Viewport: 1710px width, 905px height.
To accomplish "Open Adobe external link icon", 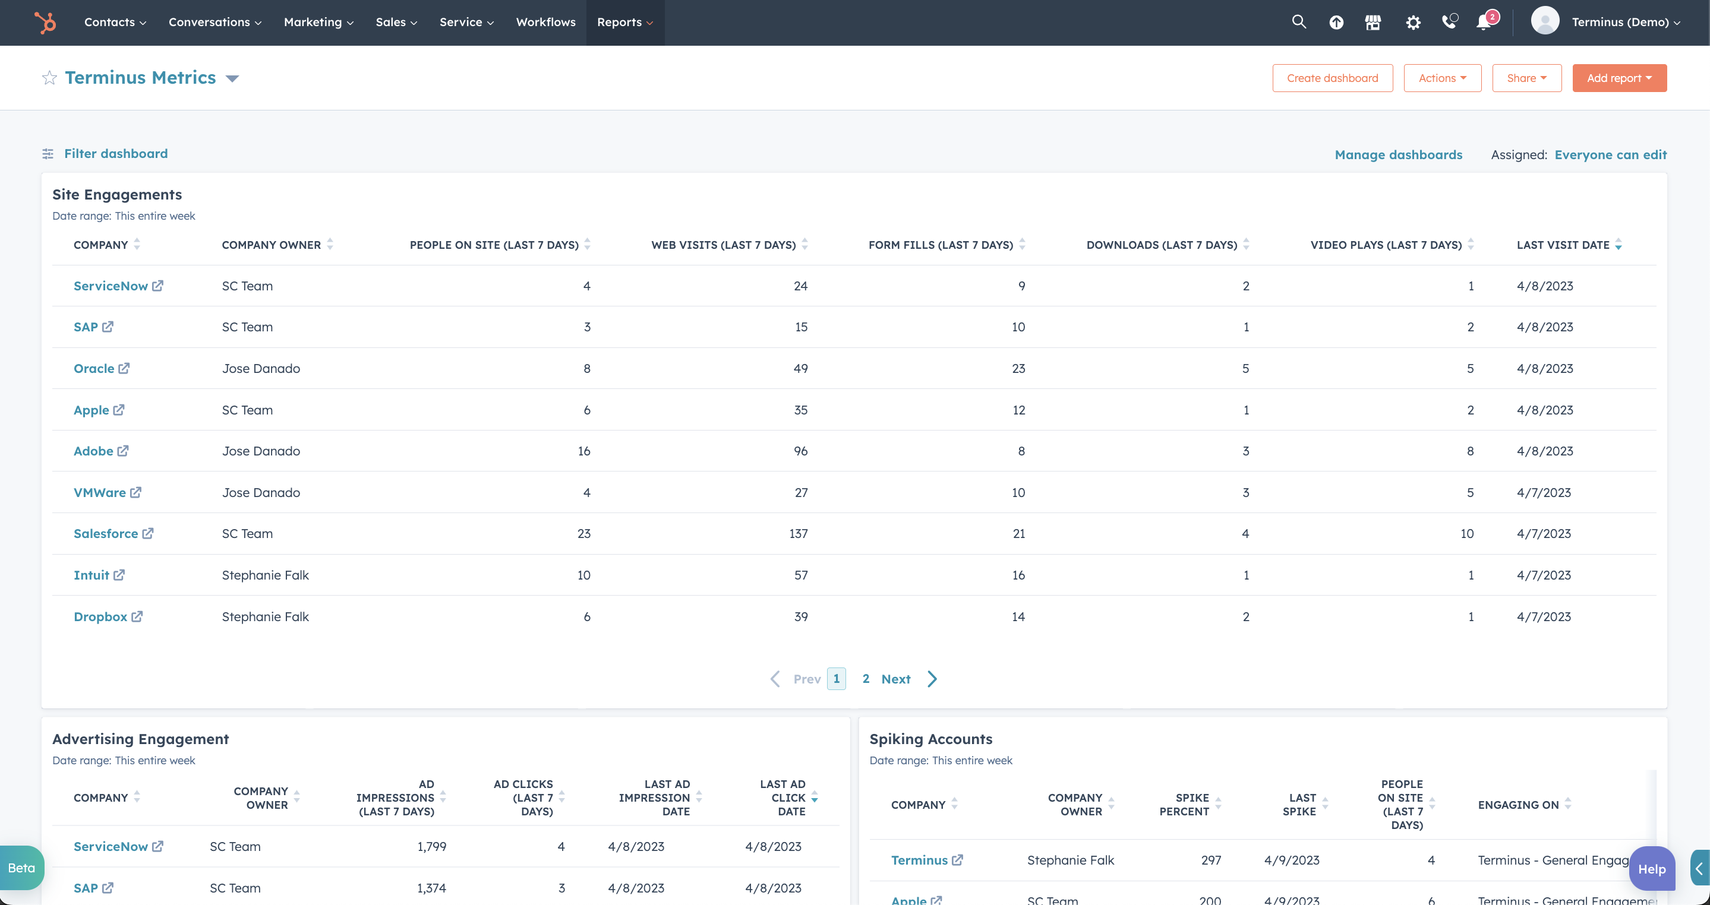I will (123, 451).
